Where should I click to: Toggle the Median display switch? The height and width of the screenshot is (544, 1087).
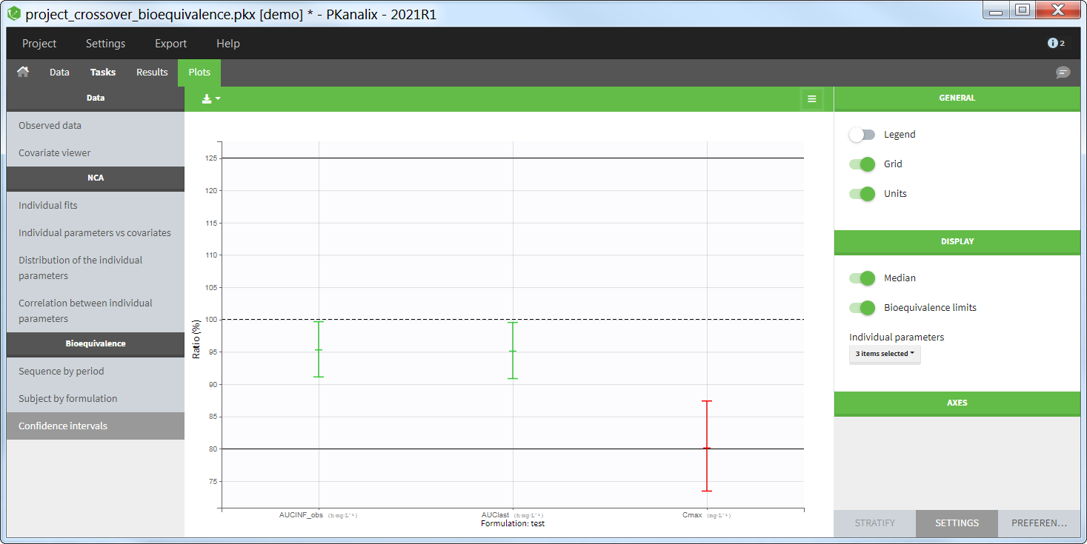[x=862, y=278]
